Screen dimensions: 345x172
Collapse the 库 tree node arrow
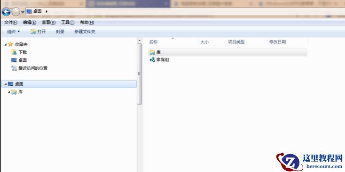(x=9, y=92)
